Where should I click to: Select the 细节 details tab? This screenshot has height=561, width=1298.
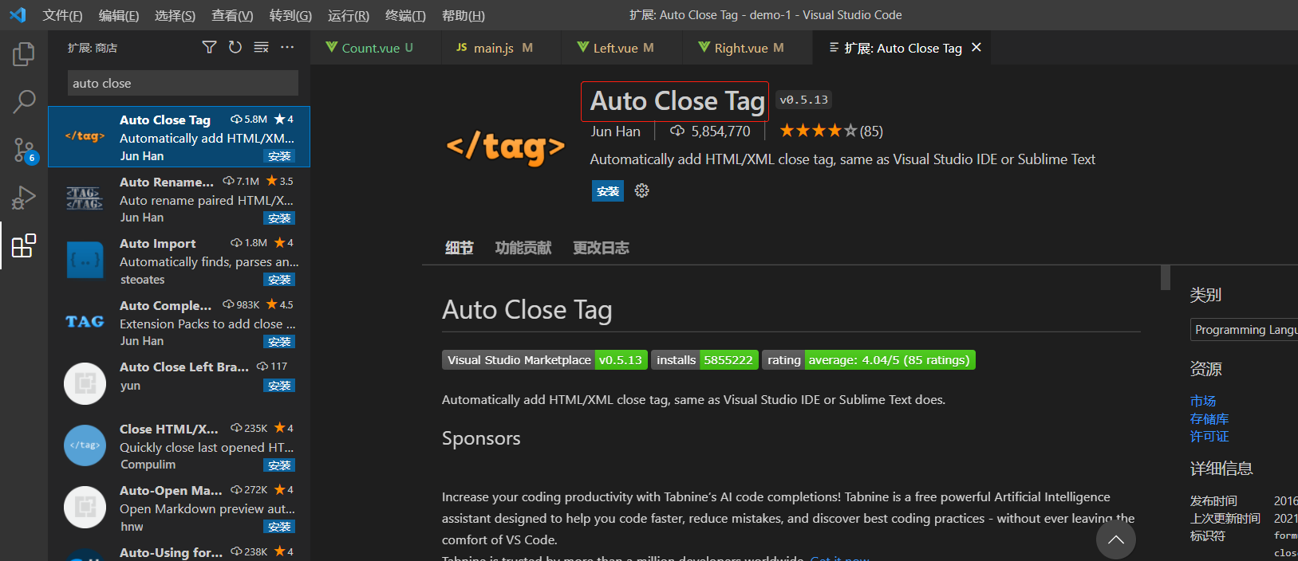459,248
